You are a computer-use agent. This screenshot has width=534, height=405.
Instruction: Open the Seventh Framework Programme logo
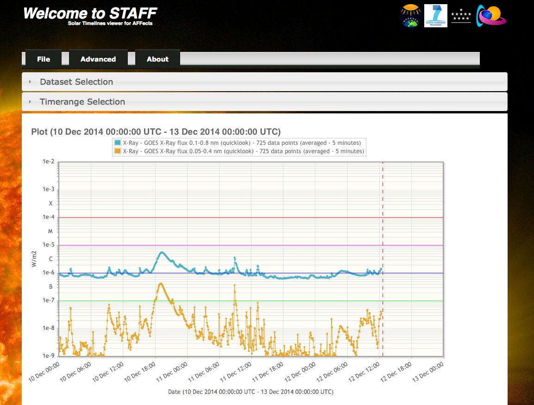pyautogui.click(x=435, y=16)
